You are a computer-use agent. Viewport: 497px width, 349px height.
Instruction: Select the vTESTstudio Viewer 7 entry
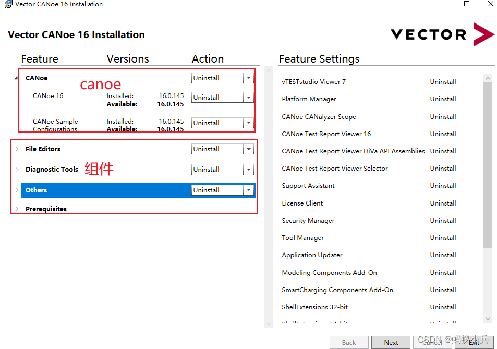313,81
